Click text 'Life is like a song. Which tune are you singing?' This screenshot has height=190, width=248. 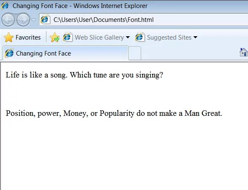[x=84, y=75]
